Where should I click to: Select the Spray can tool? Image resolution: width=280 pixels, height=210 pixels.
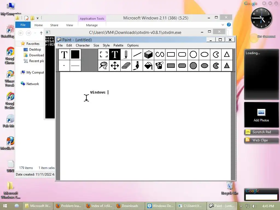click(160, 66)
